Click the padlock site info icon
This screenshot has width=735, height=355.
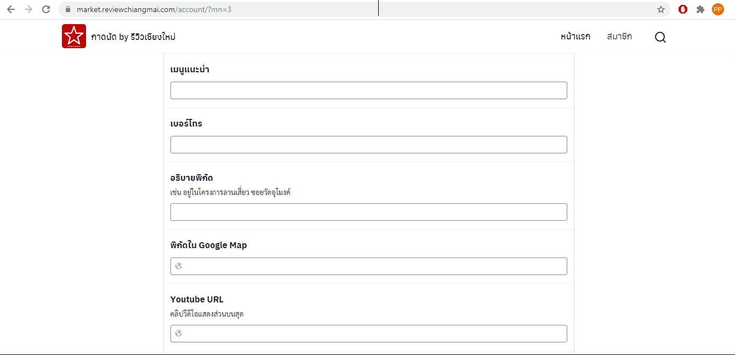click(68, 9)
